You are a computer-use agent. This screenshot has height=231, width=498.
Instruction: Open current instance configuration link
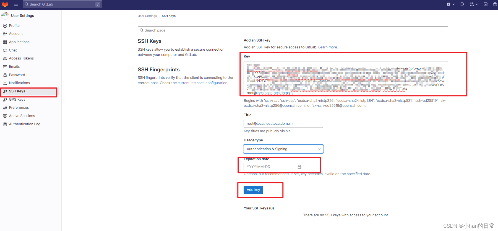tap(202, 83)
